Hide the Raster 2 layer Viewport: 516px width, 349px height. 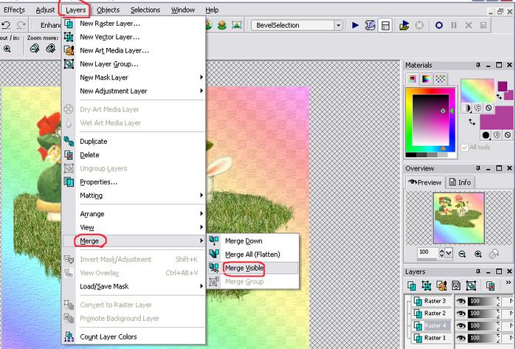coord(461,313)
